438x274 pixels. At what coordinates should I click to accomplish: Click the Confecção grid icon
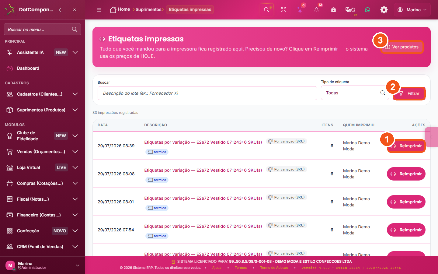click(x=10, y=231)
